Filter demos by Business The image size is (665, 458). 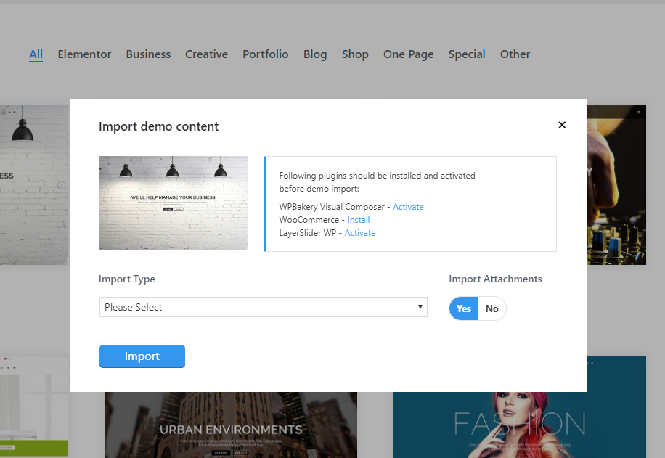coord(148,54)
